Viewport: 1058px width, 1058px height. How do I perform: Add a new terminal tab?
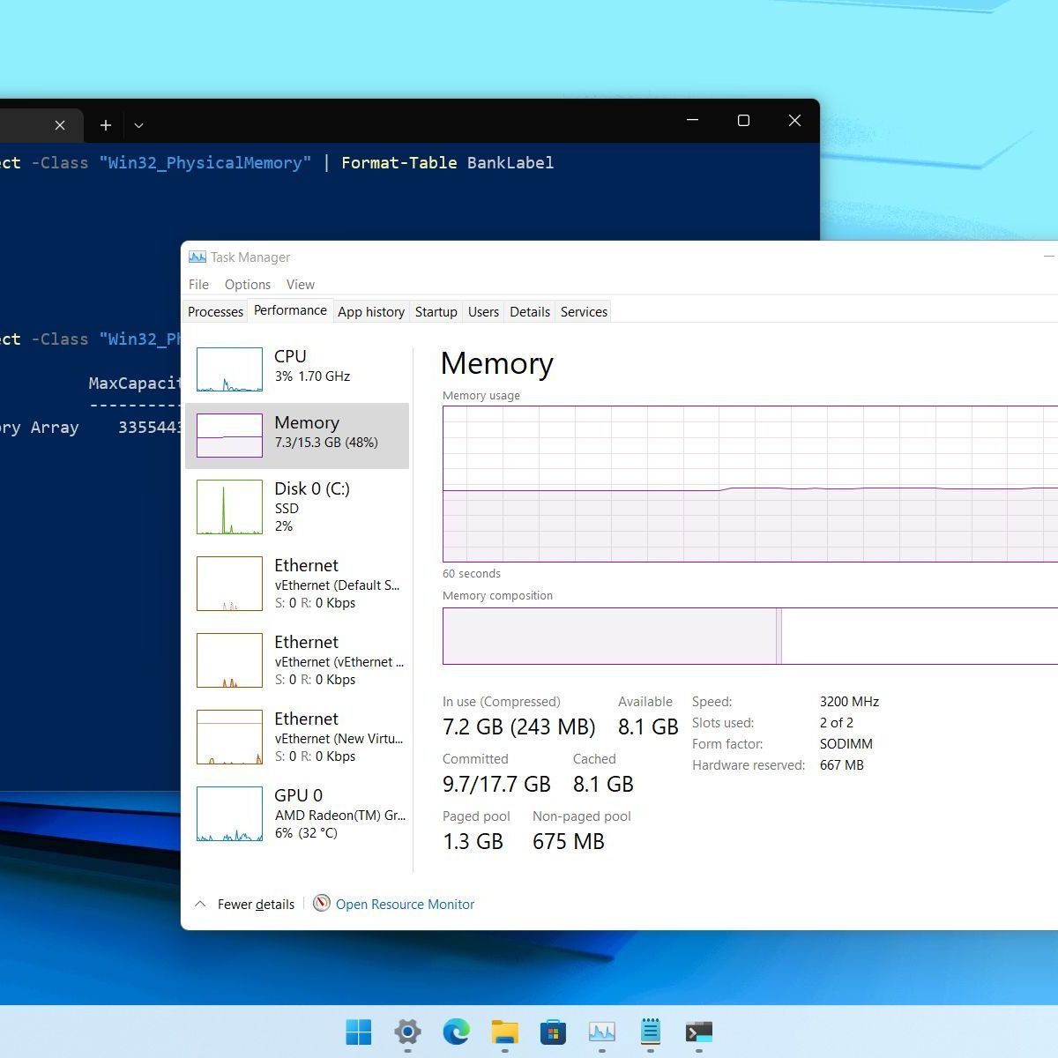(x=106, y=125)
